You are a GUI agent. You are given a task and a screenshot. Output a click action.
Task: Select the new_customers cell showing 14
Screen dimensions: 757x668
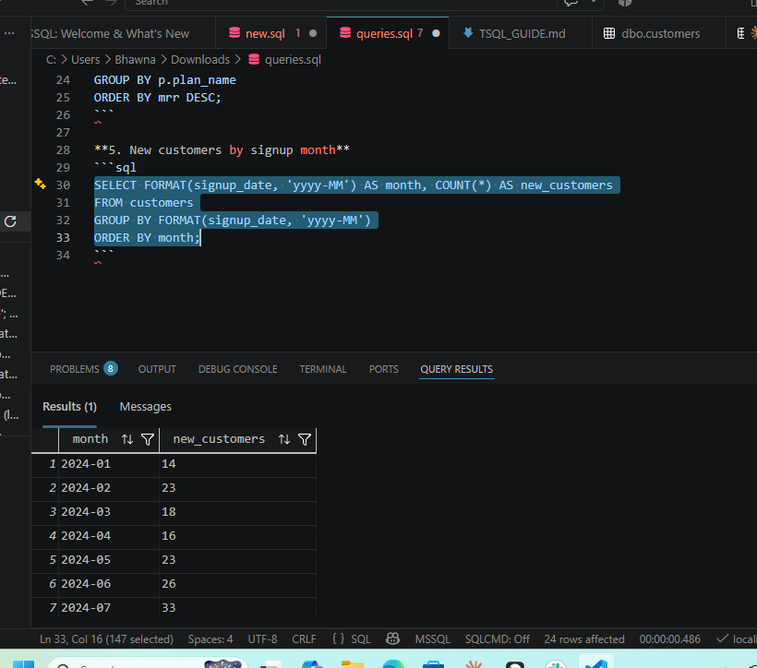(237, 464)
